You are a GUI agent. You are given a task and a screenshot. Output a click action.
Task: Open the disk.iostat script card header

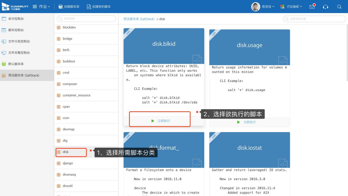coord(250,150)
